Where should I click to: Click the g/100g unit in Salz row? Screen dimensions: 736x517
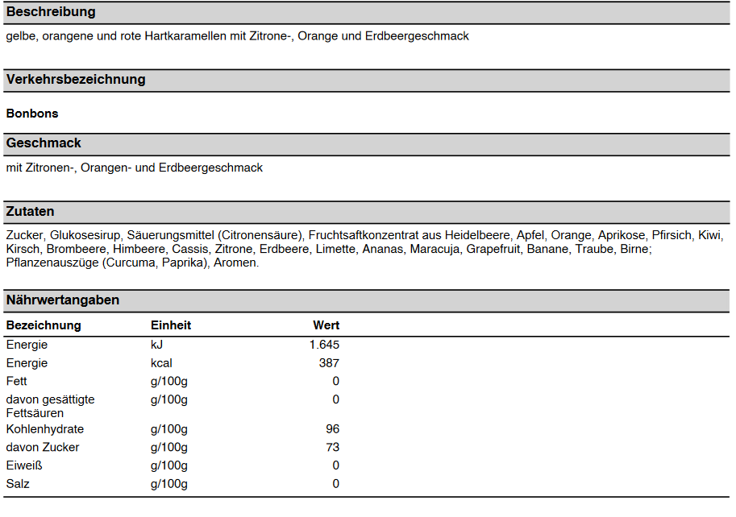169,484
